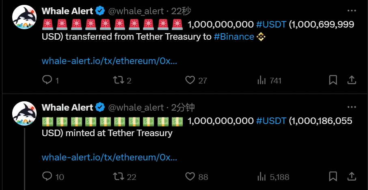Viewport: 368px width, 190px height.
Task: View analytics showing 741 views
Action: [262, 80]
